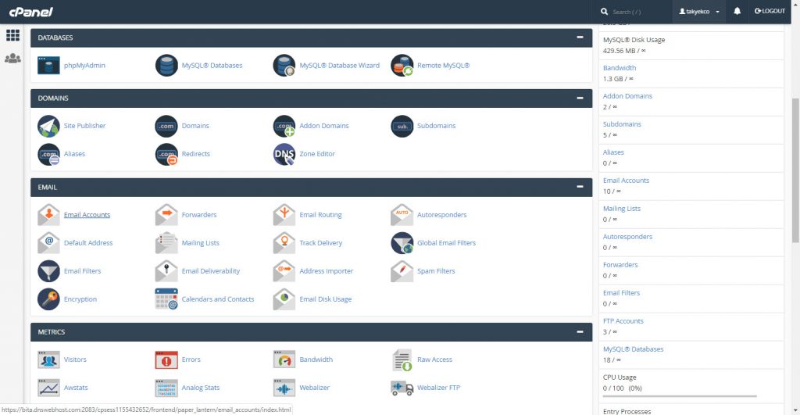
Task: Collapse the Domains section
Action: 580,98
